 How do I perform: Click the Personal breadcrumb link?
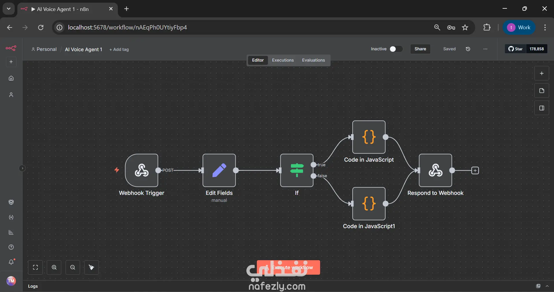coord(44,49)
